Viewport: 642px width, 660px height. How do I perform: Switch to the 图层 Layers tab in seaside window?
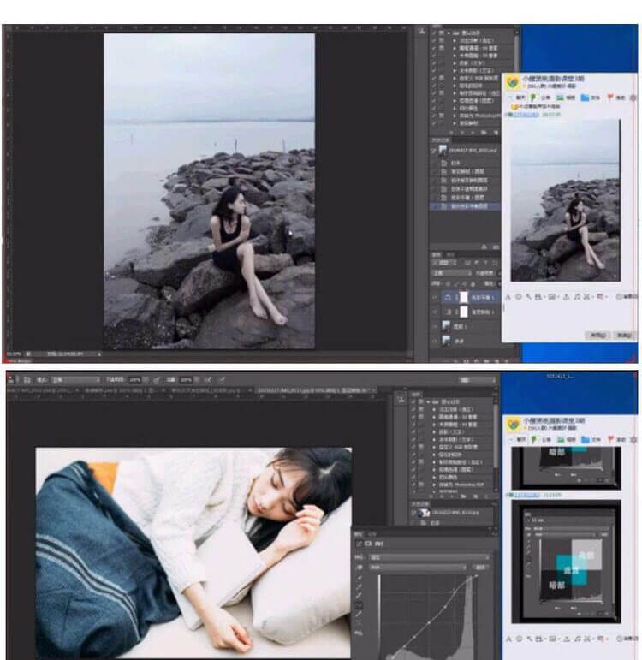point(437,255)
